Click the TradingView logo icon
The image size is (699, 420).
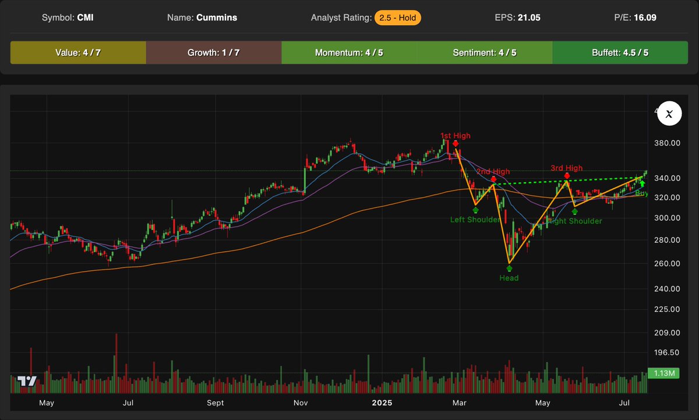click(27, 382)
